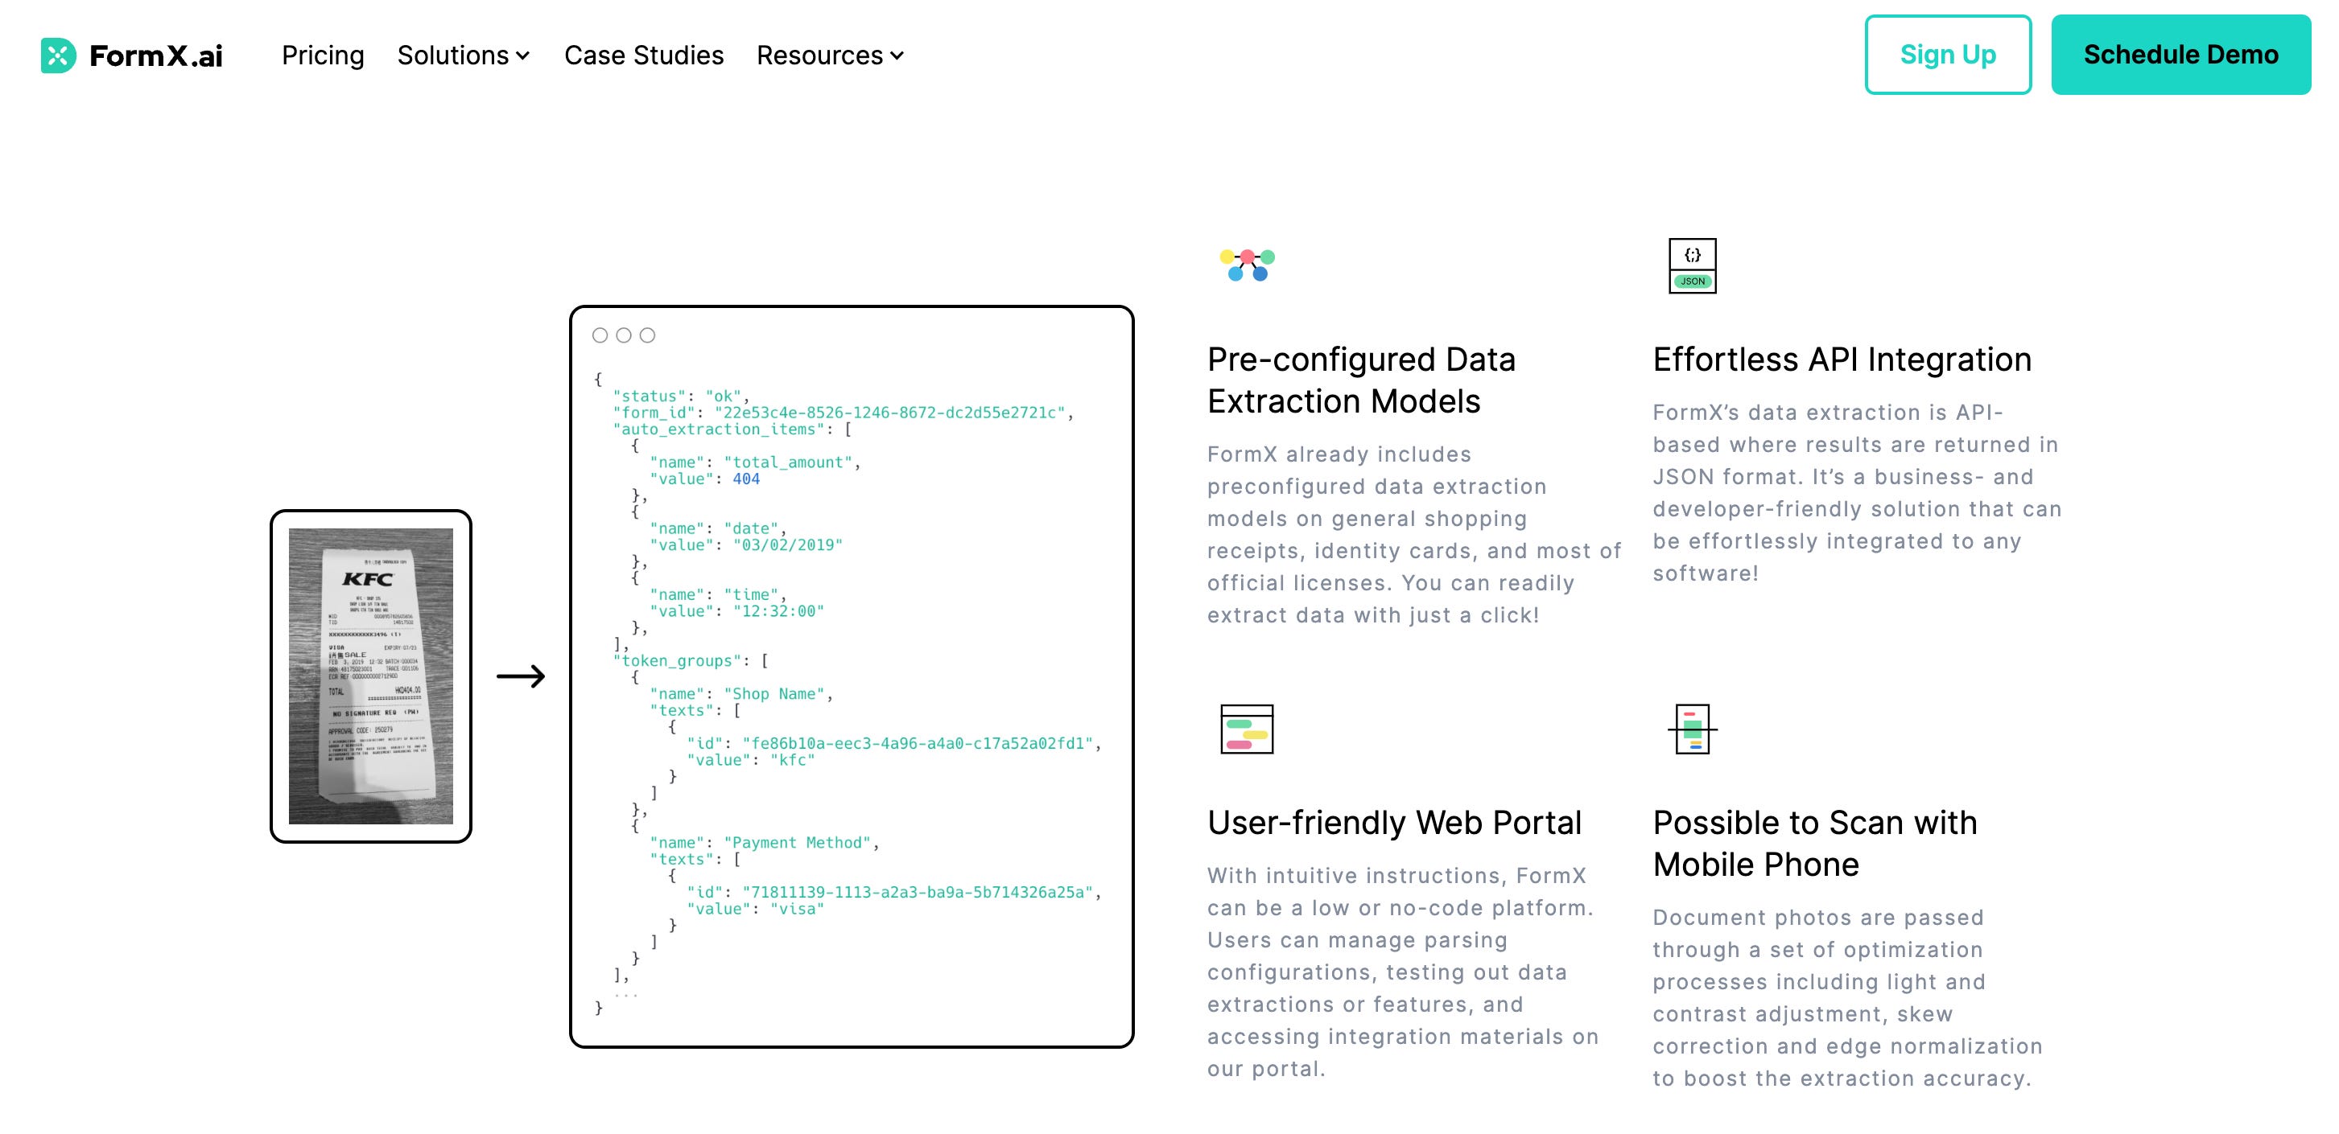The height and width of the screenshot is (1134, 2339).
Task: Click the Possible to Scan with Mobile Phone heading
Action: click(1814, 843)
